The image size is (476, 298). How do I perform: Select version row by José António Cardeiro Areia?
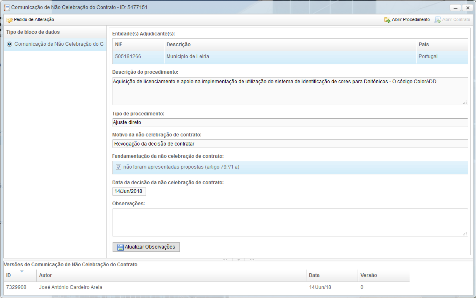tap(70, 287)
